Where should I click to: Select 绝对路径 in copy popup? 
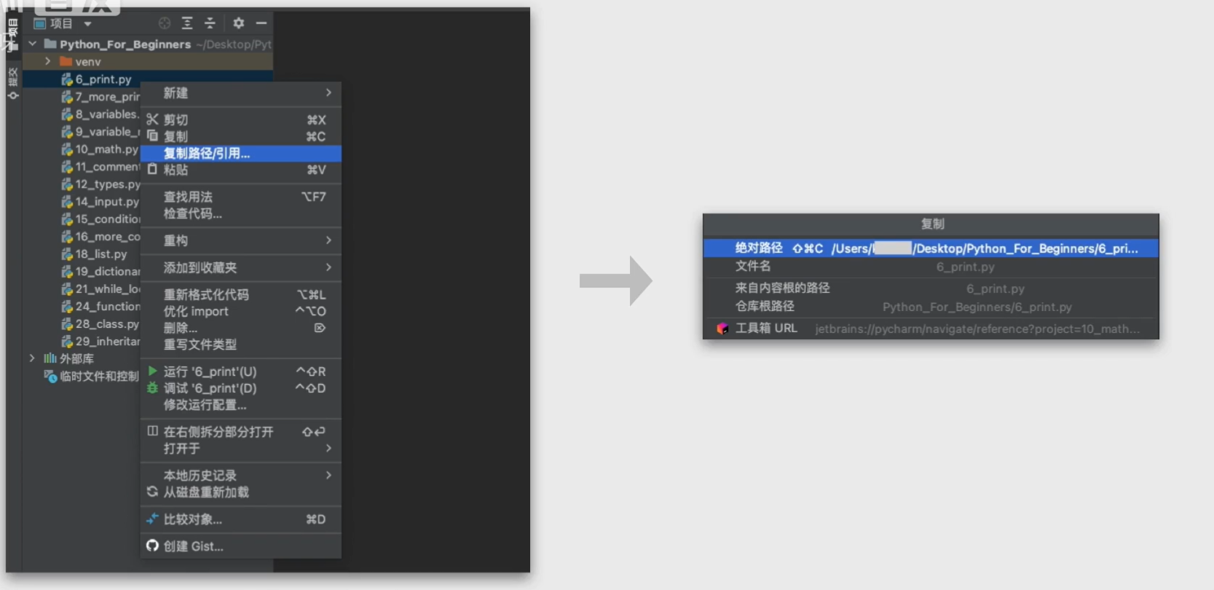click(931, 248)
